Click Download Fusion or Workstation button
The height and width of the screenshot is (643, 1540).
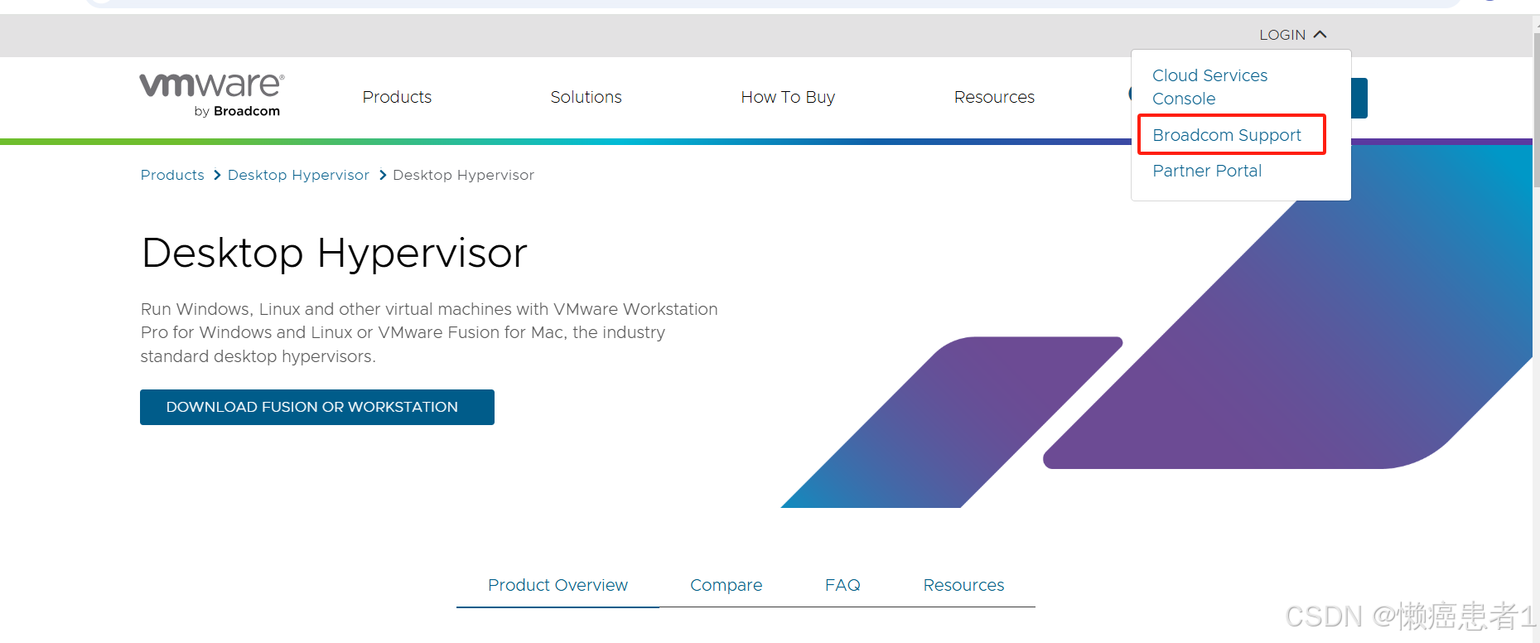(x=317, y=407)
